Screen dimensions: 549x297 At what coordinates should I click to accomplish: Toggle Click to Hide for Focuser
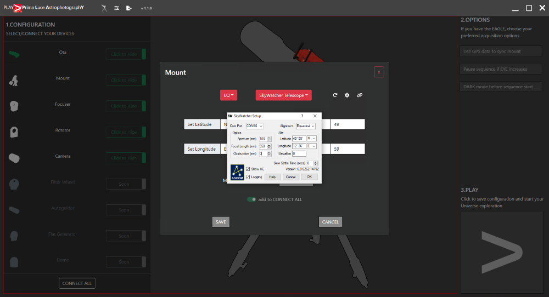[126, 106]
